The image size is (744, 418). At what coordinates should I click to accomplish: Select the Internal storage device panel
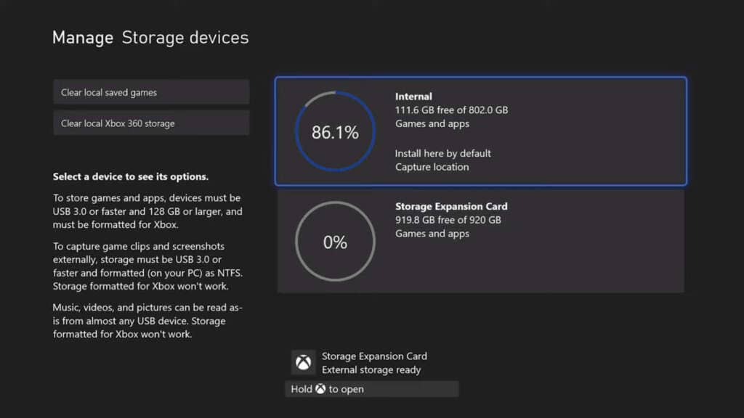[x=480, y=131]
